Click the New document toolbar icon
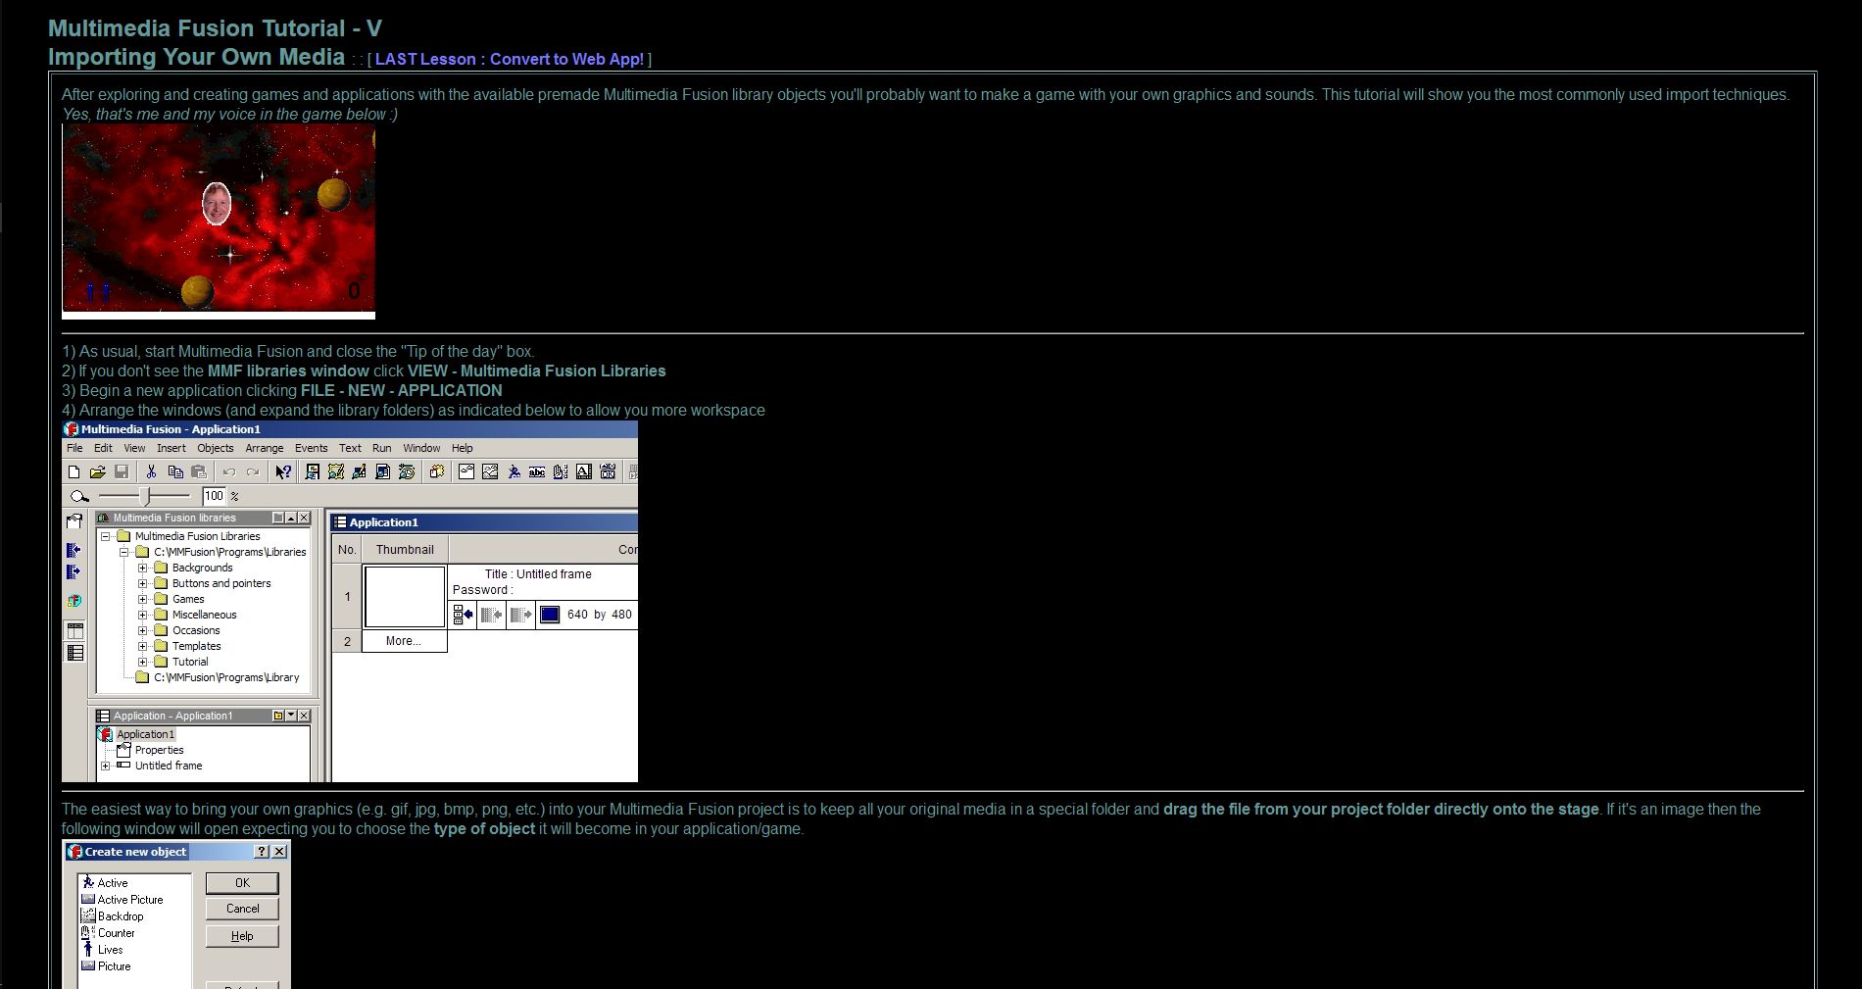Viewport: 1862px width, 989px height. click(x=73, y=471)
